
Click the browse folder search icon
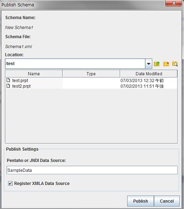point(175,64)
